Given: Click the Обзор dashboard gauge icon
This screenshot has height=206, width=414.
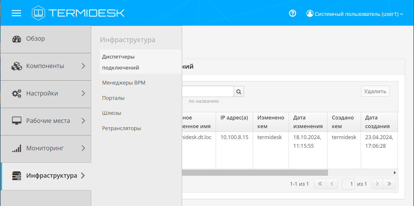Looking at the screenshot, I should point(17,39).
